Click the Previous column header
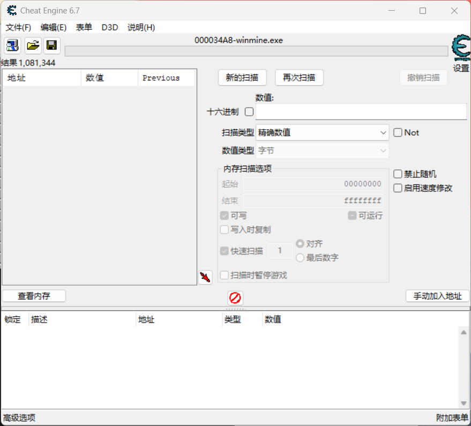 [x=167, y=78]
